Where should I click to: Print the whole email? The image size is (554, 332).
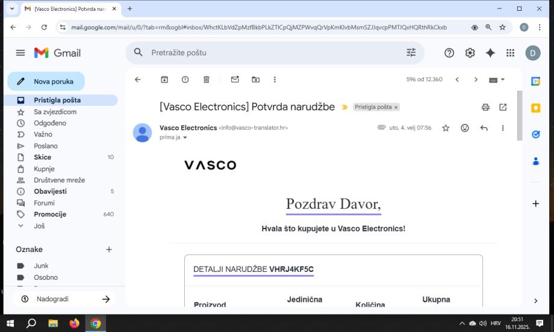pos(485,107)
